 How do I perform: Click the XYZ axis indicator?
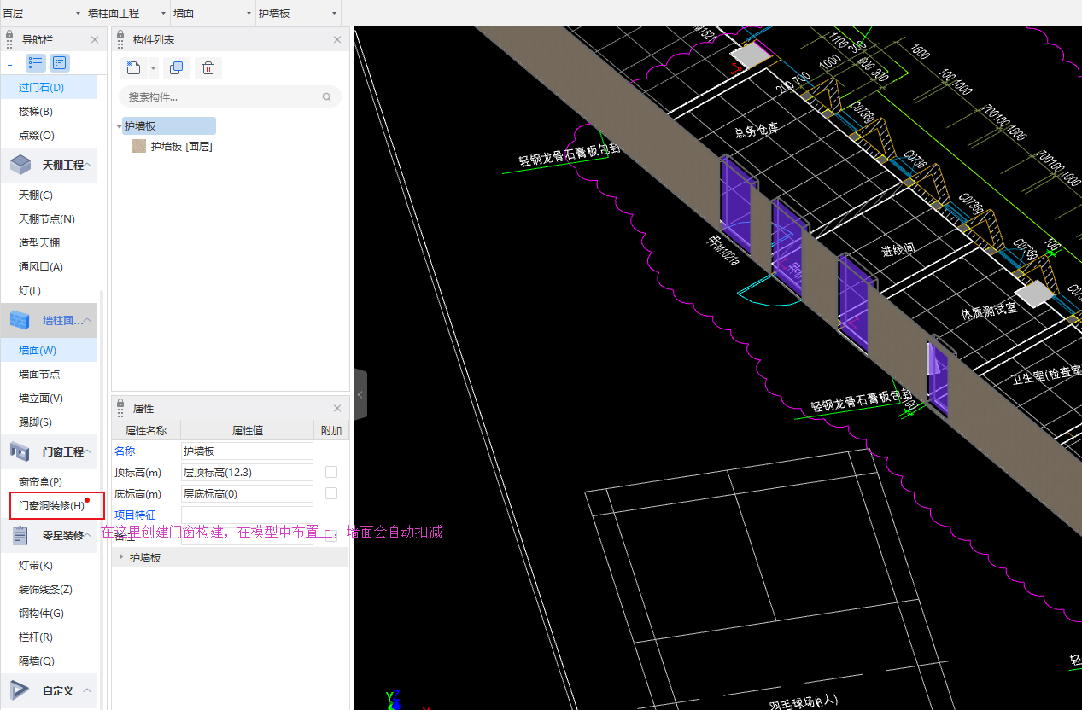click(393, 700)
